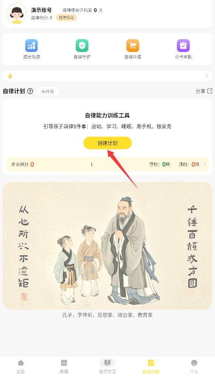The height and width of the screenshot is (376, 215).
Task: Switch to the 孩子学习 tab
Action: [x=107, y=366]
